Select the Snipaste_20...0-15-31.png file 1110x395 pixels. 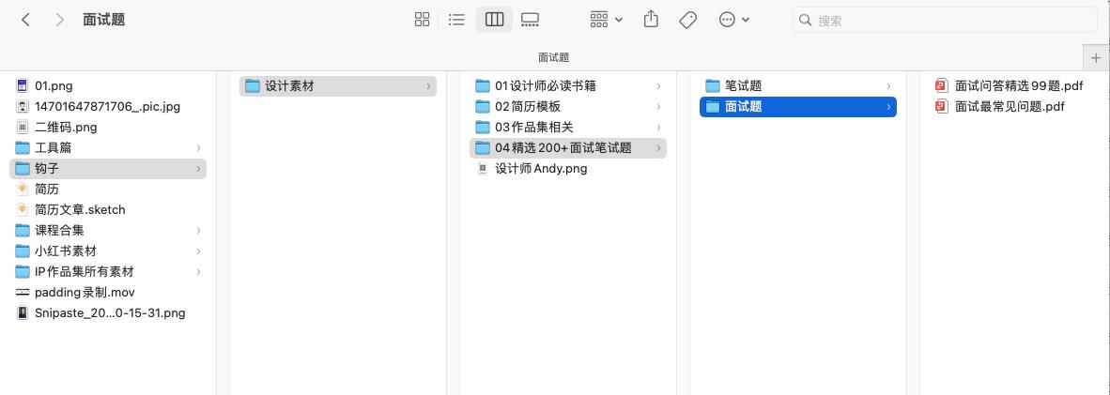(x=108, y=312)
